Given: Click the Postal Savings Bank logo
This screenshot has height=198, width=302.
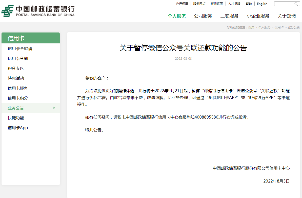Looking at the screenshot, I should tap(38, 11).
